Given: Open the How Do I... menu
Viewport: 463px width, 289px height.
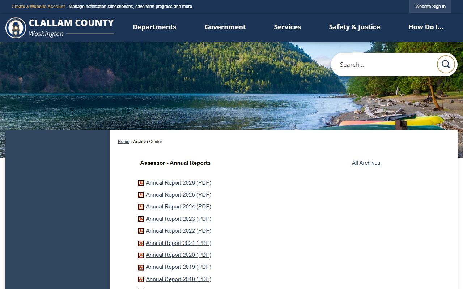Looking at the screenshot, I should 426,27.
